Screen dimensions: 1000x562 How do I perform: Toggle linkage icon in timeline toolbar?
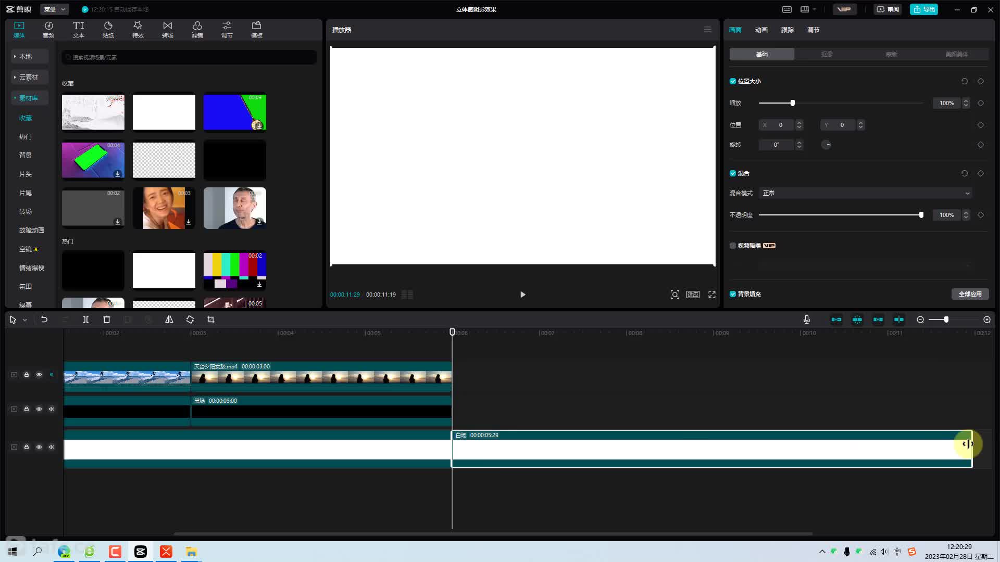(878, 320)
